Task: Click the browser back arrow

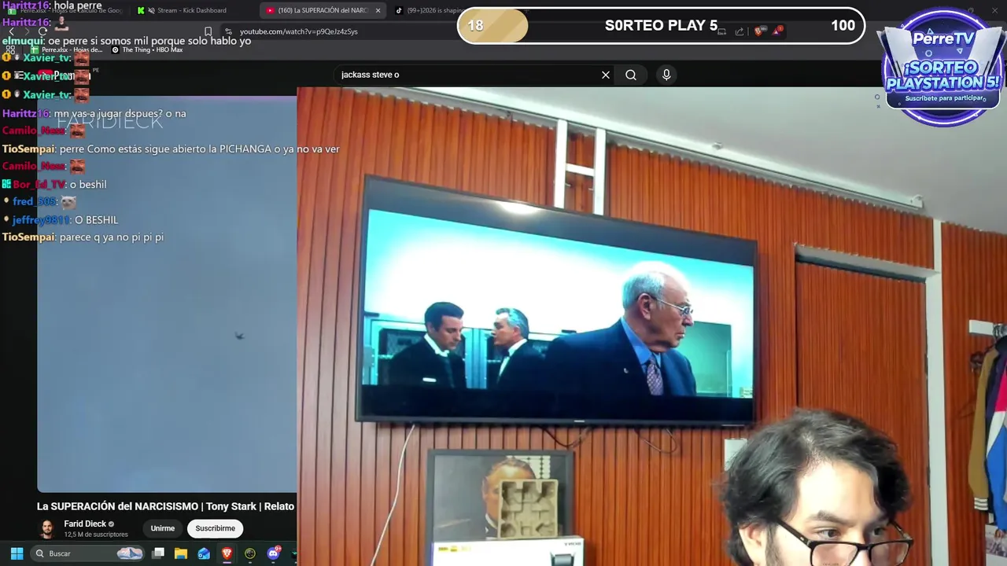Action: [12, 31]
